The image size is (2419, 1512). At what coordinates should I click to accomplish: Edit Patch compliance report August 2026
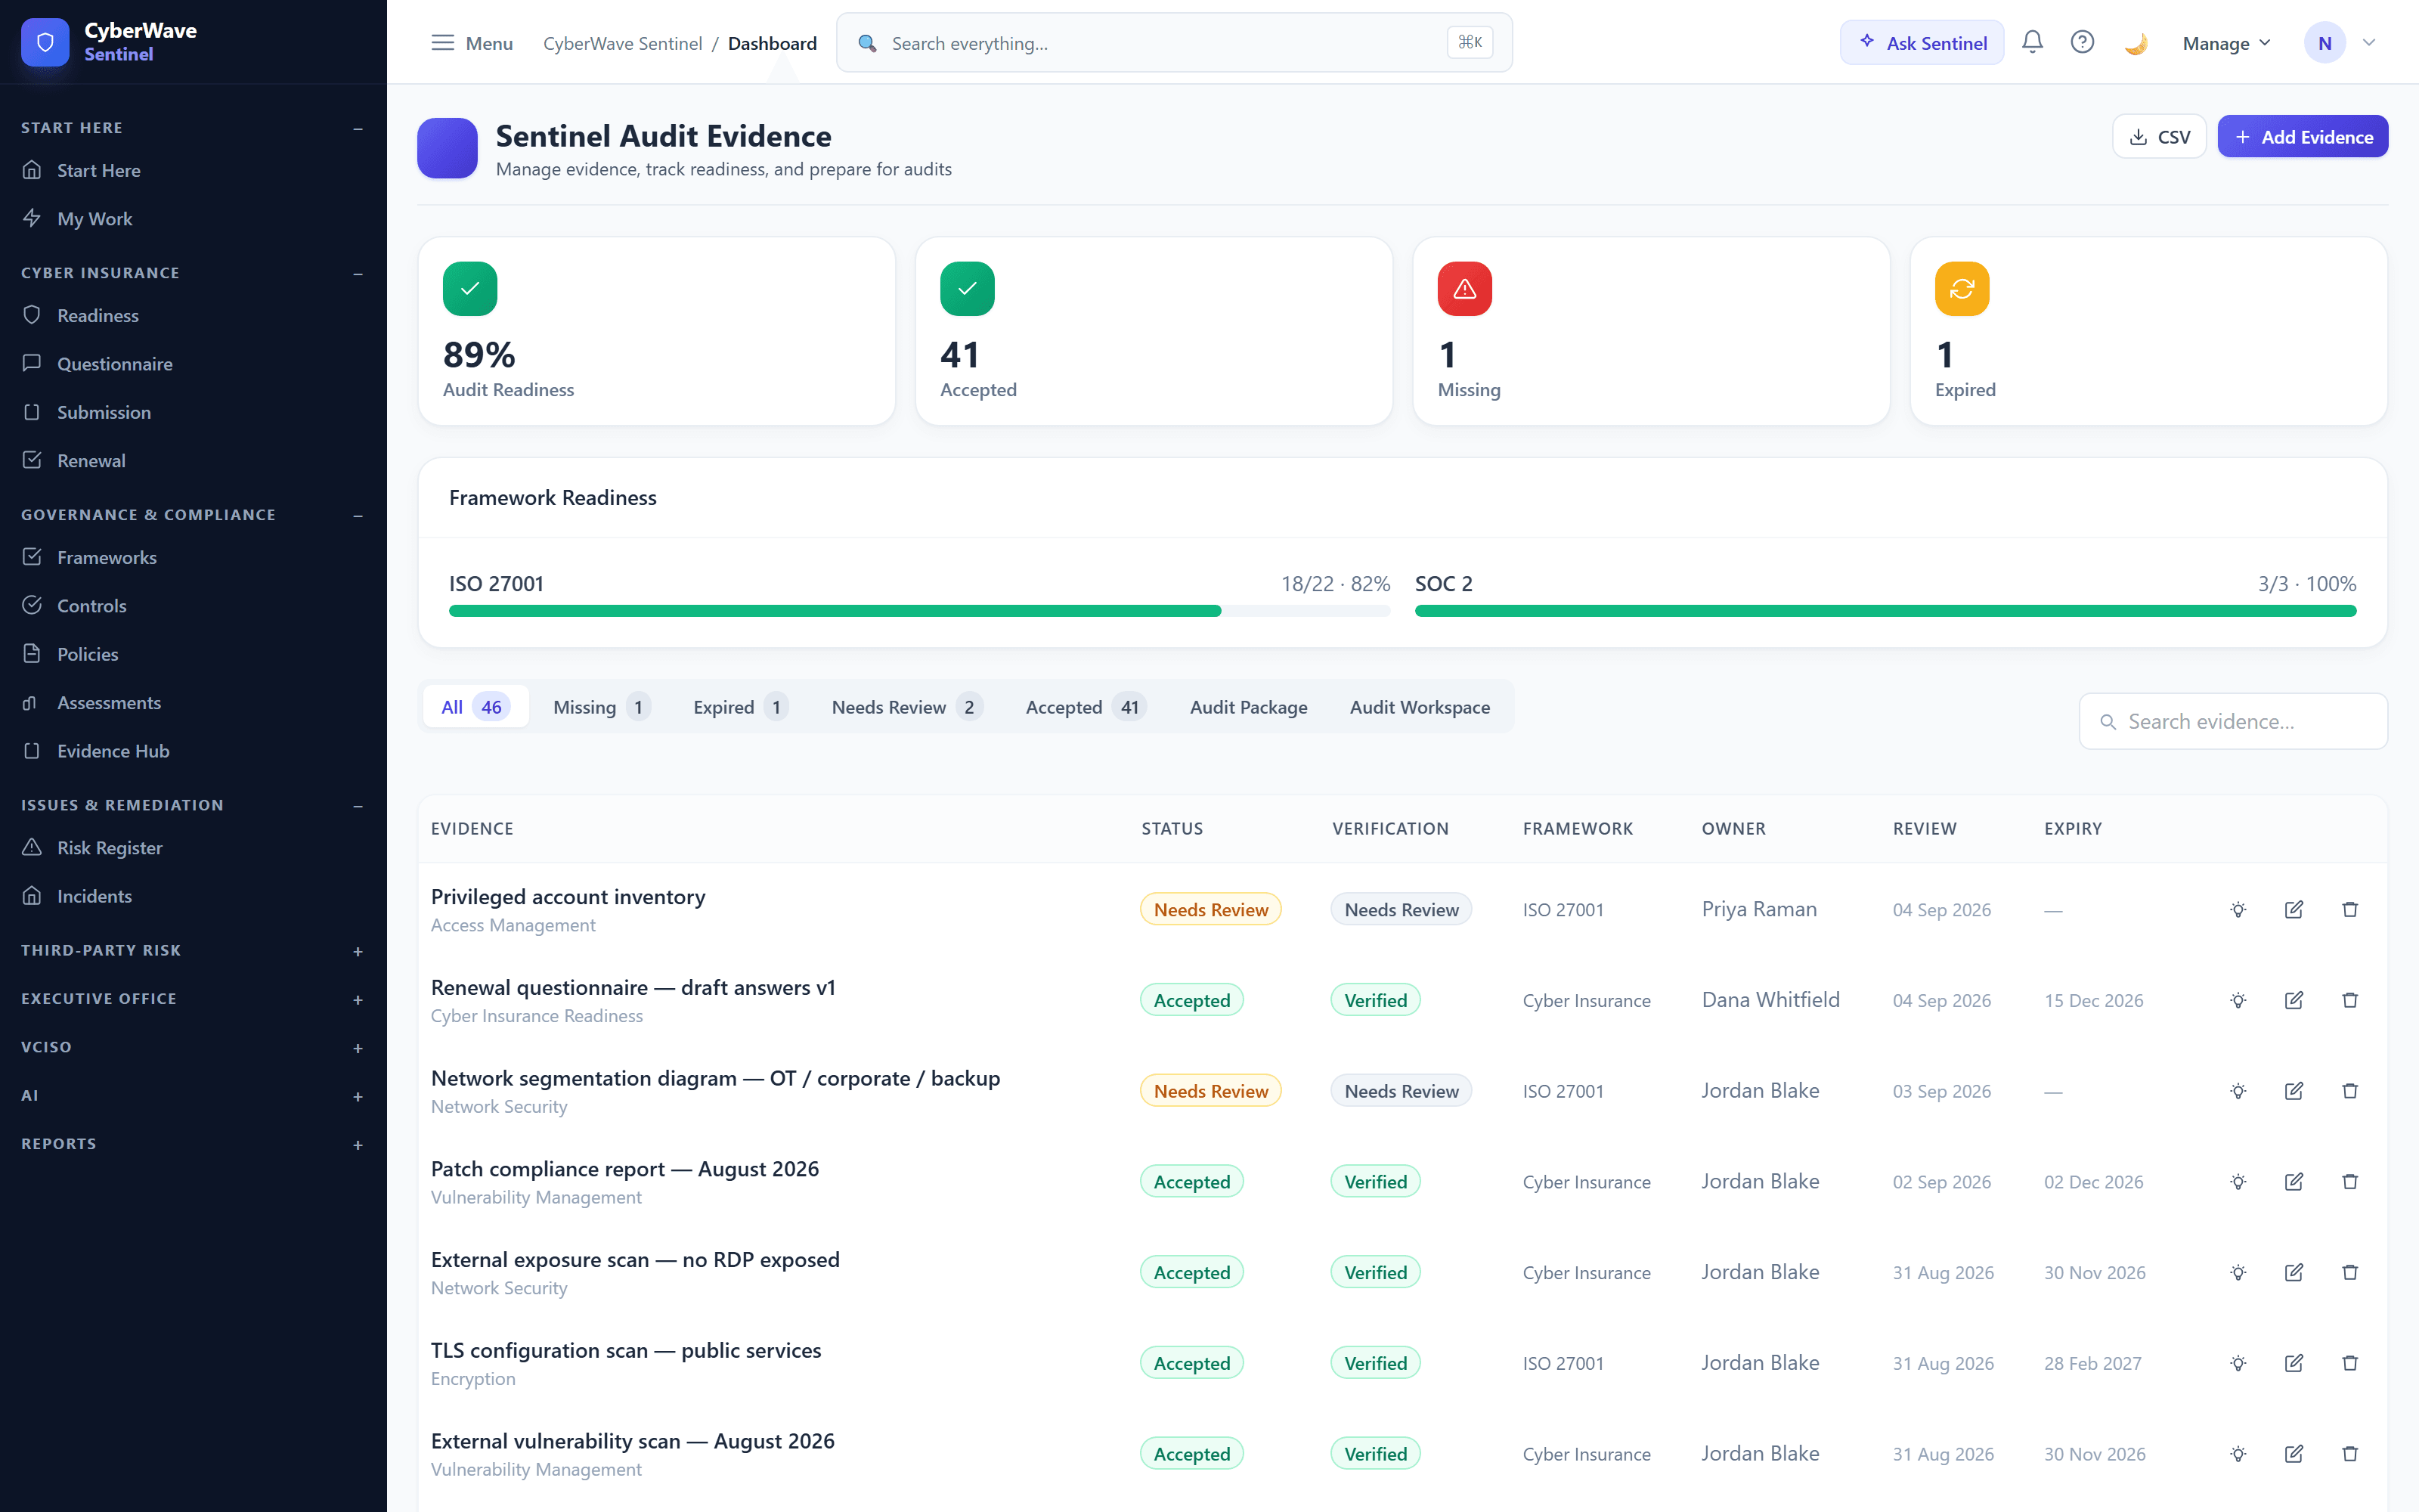point(2294,1181)
